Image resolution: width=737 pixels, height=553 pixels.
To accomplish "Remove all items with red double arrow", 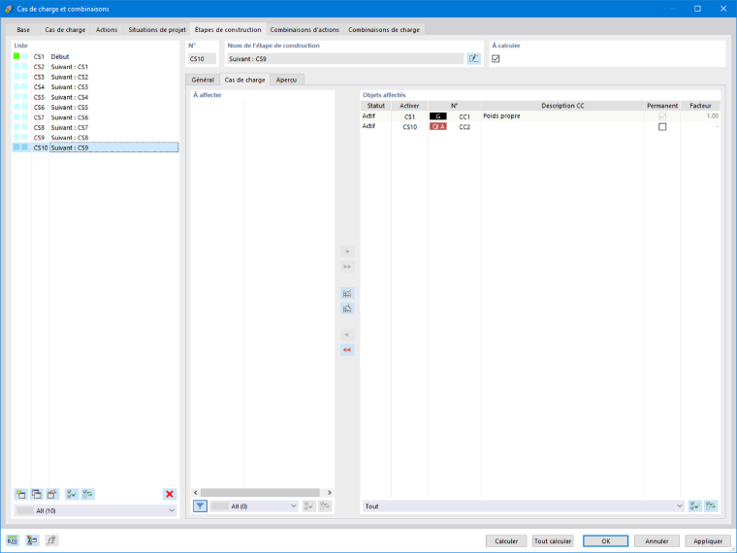I will [347, 350].
